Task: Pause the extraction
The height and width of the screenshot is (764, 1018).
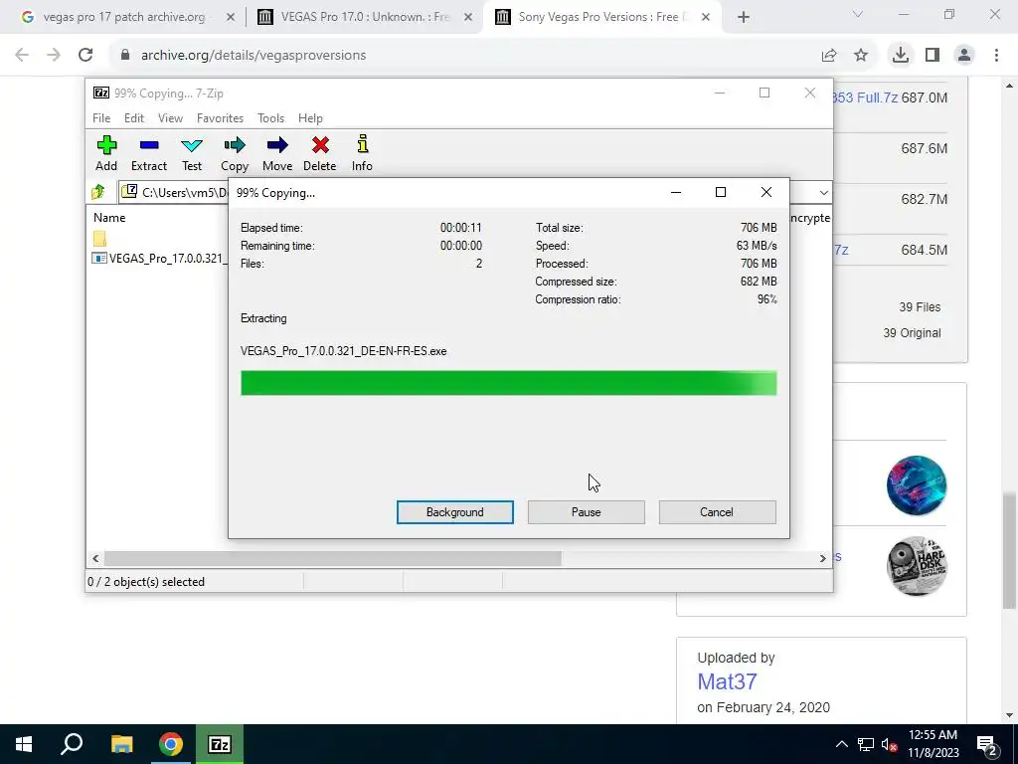Action: (x=587, y=512)
